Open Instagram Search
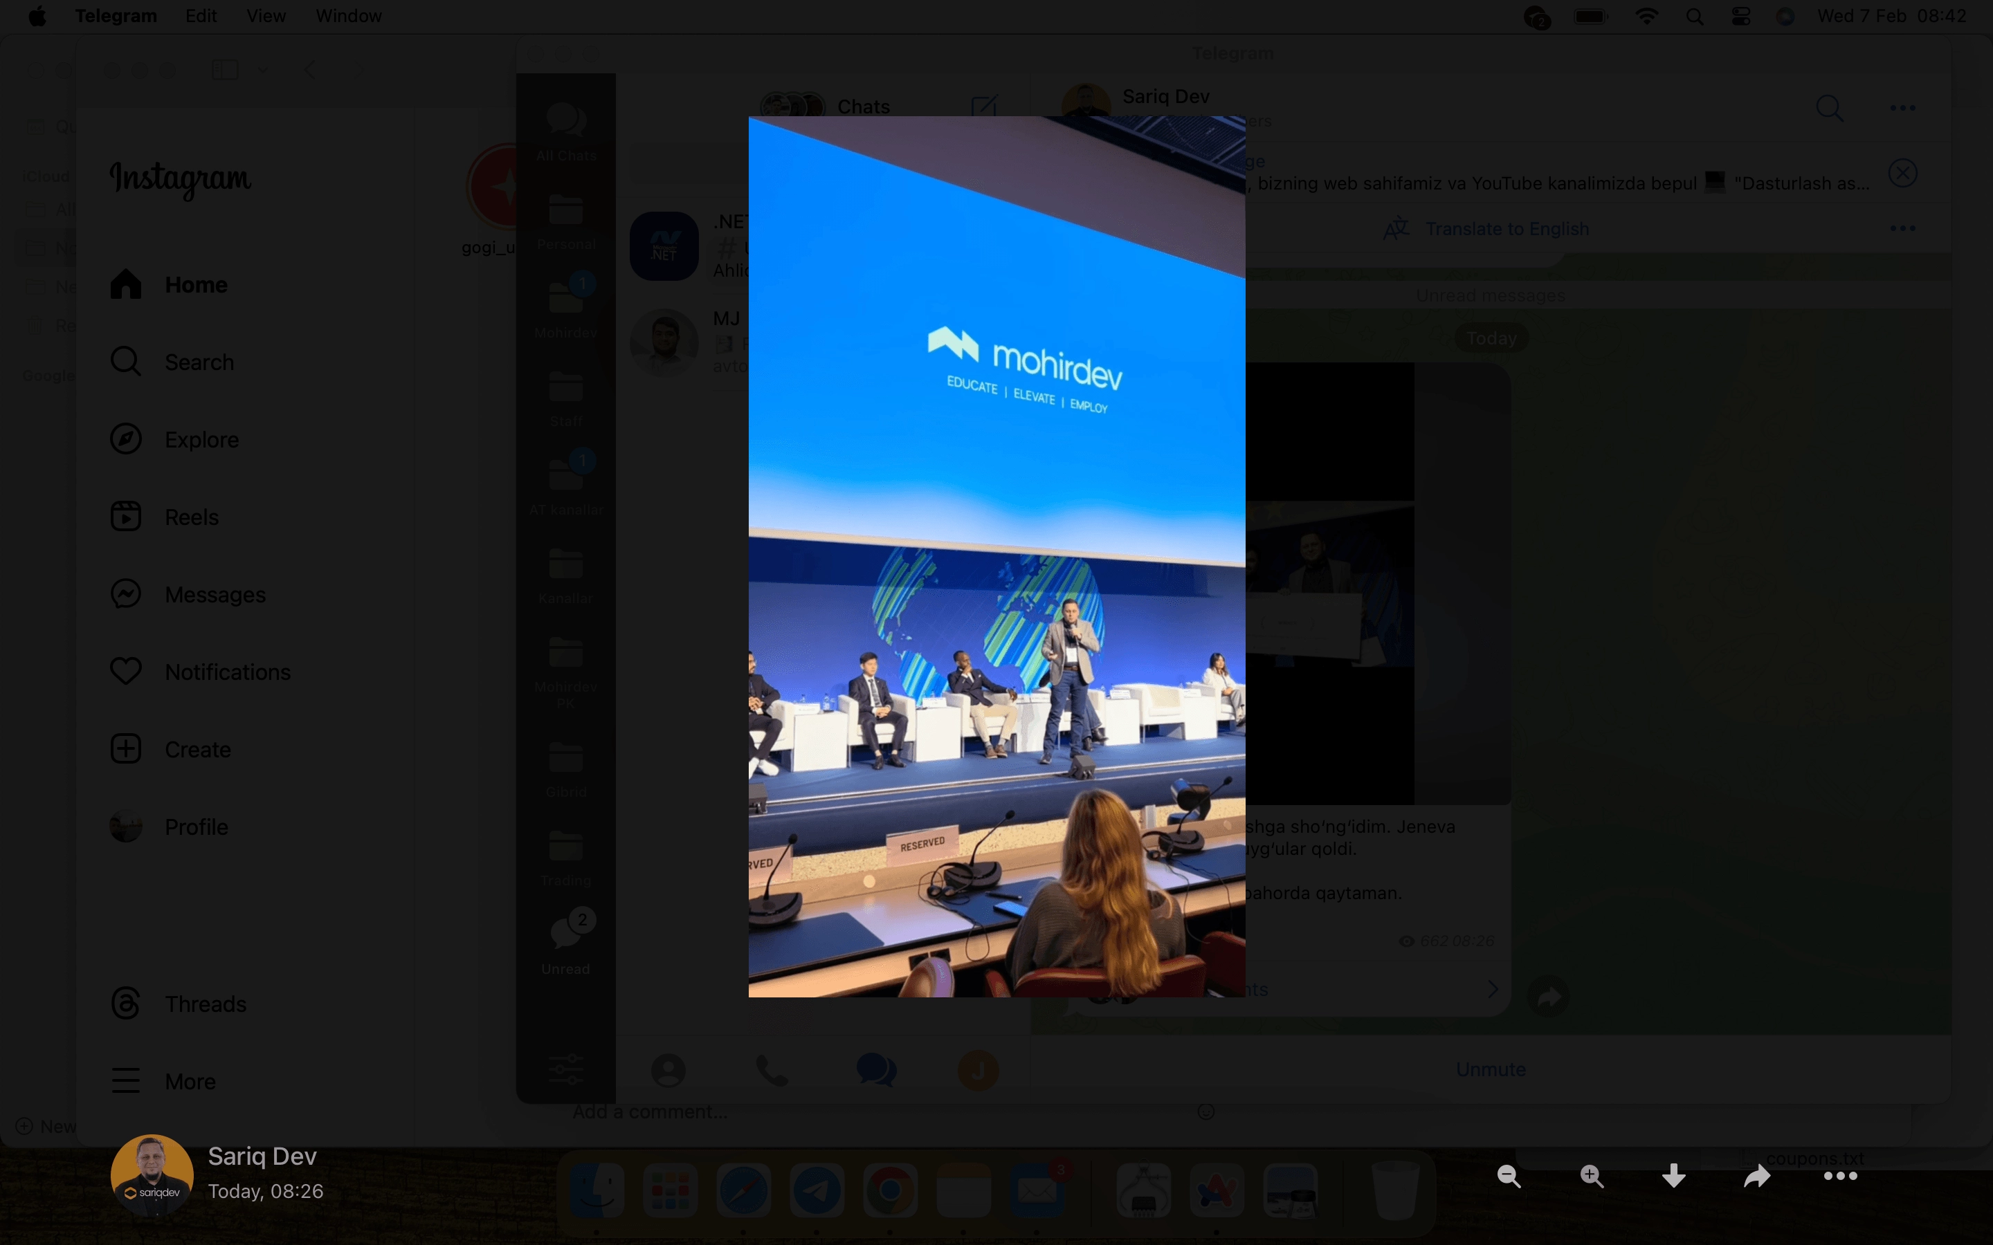This screenshot has width=1993, height=1245. tap(172, 362)
